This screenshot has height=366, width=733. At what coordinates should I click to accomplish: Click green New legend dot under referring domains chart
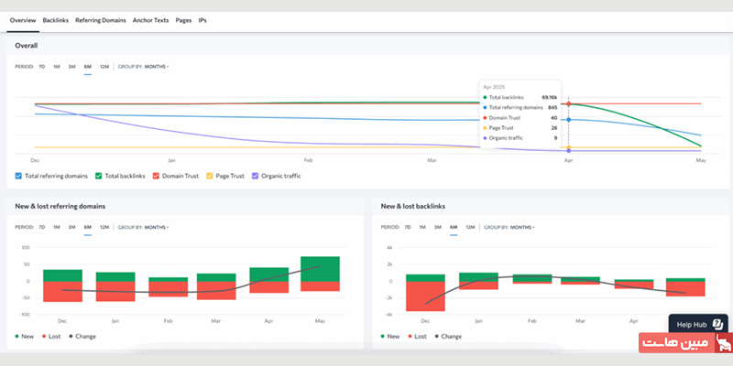18,337
